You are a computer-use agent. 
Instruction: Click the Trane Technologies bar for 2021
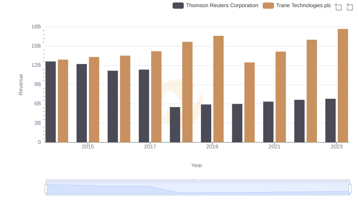281,97
